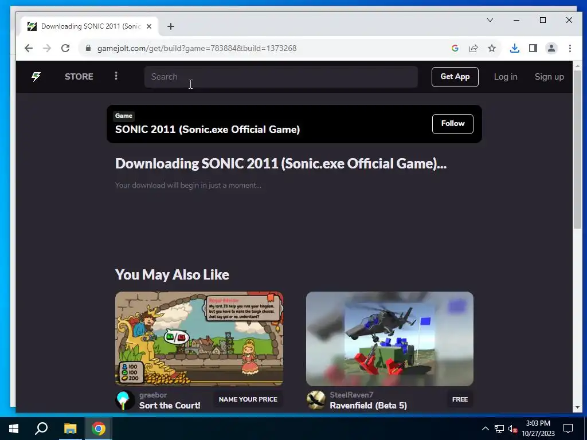Image resolution: width=587 pixels, height=440 pixels.
Task: Click the Log in link
Action: [506, 77]
